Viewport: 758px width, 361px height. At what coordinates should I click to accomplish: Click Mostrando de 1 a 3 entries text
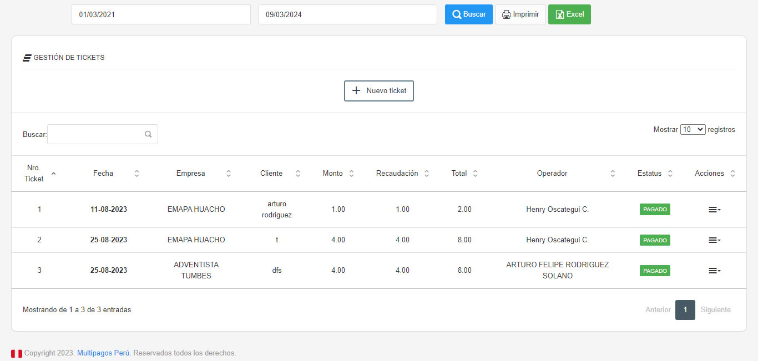point(77,310)
